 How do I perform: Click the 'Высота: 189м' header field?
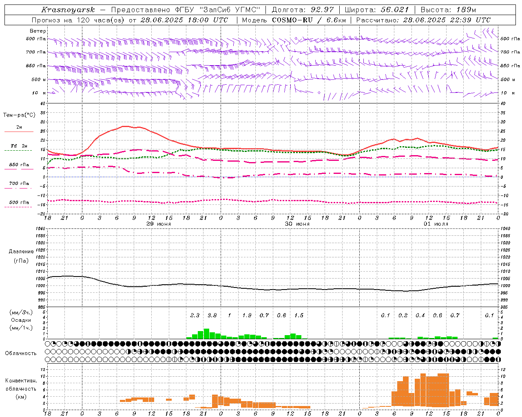[448, 10]
